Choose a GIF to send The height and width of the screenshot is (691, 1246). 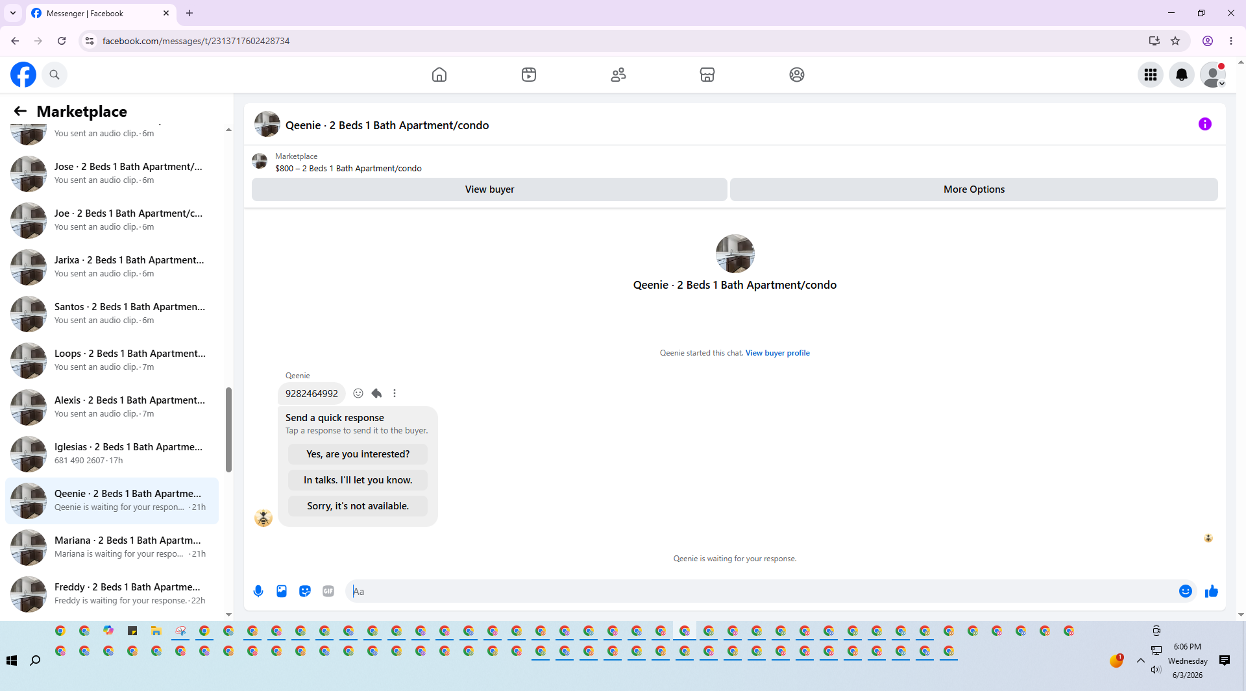pyautogui.click(x=328, y=591)
